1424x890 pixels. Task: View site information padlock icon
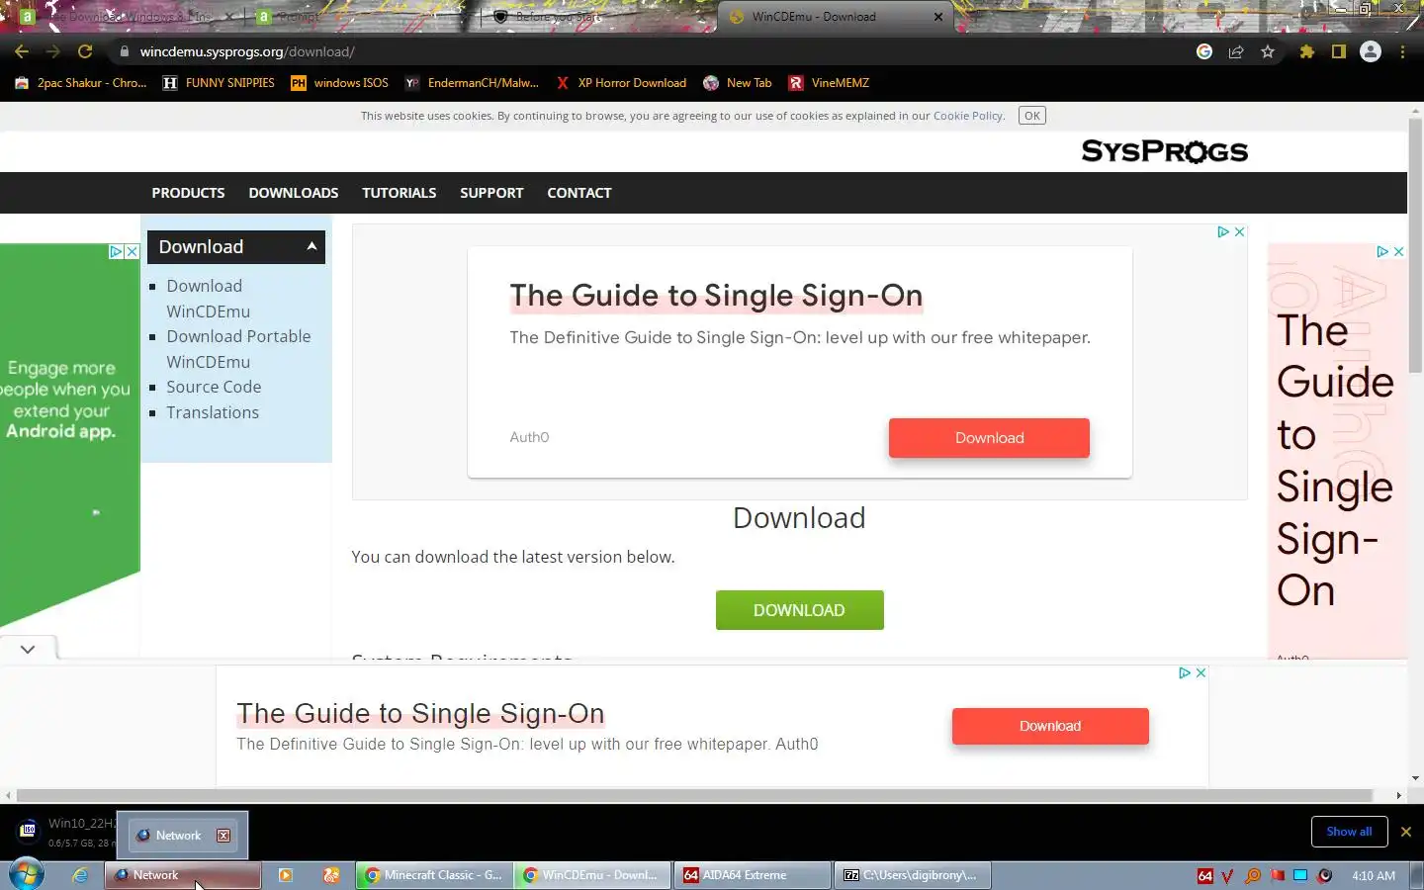tap(124, 51)
